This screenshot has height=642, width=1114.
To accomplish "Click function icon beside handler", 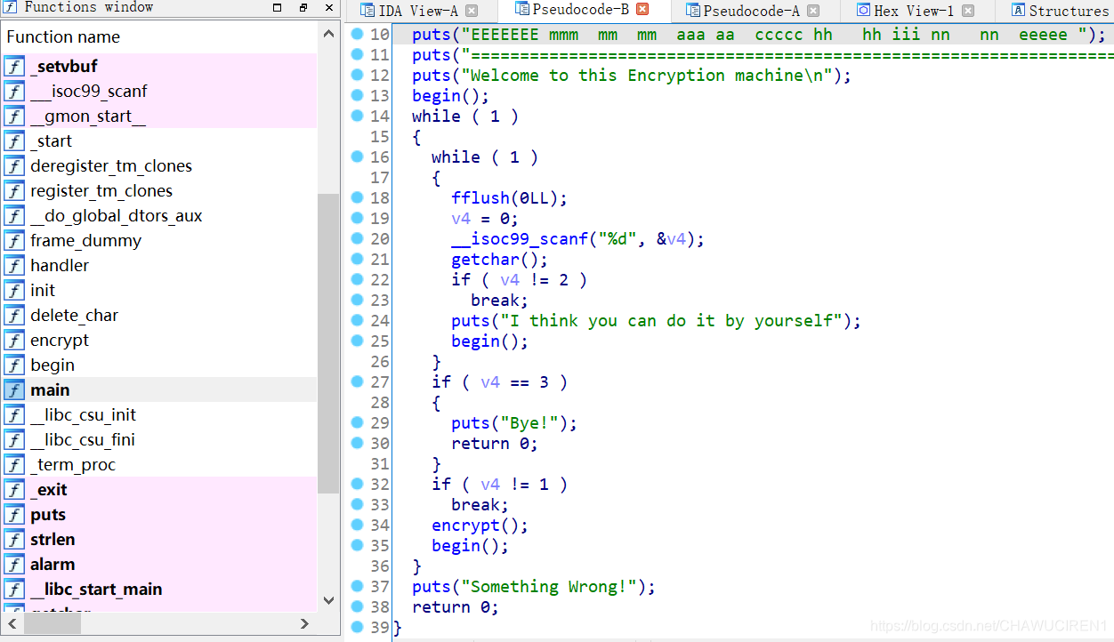I will point(14,266).
